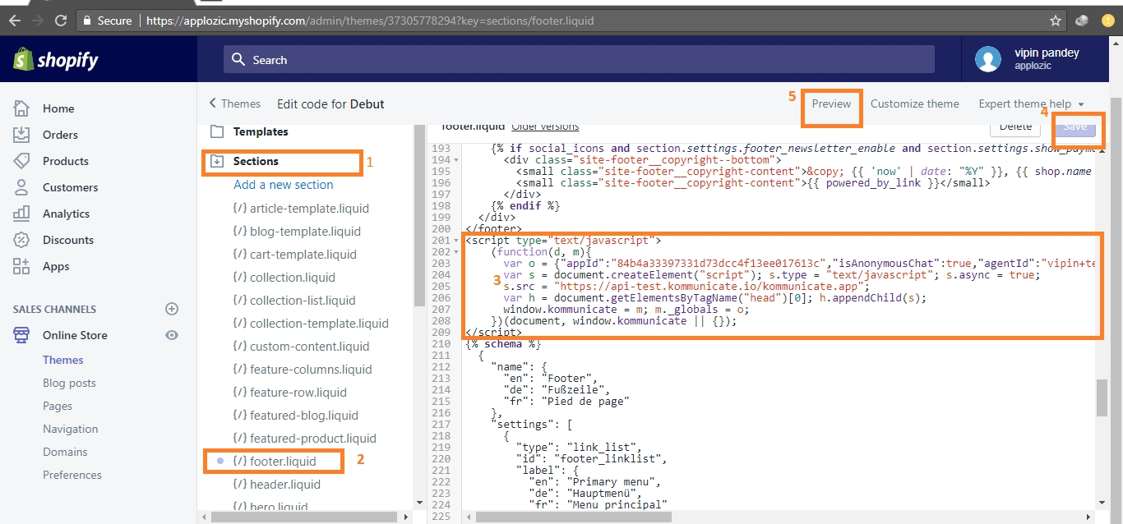
Task: Collapse the code fold arrow on line 202
Action: pyautogui.click(x=457, y=251)
